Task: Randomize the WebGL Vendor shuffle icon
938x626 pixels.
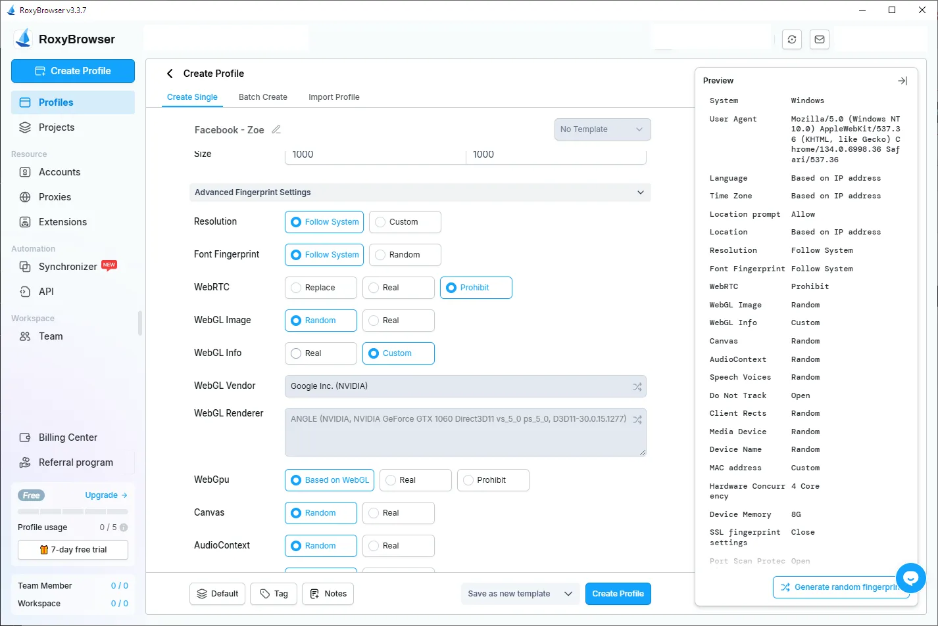Action: (637, 387)
